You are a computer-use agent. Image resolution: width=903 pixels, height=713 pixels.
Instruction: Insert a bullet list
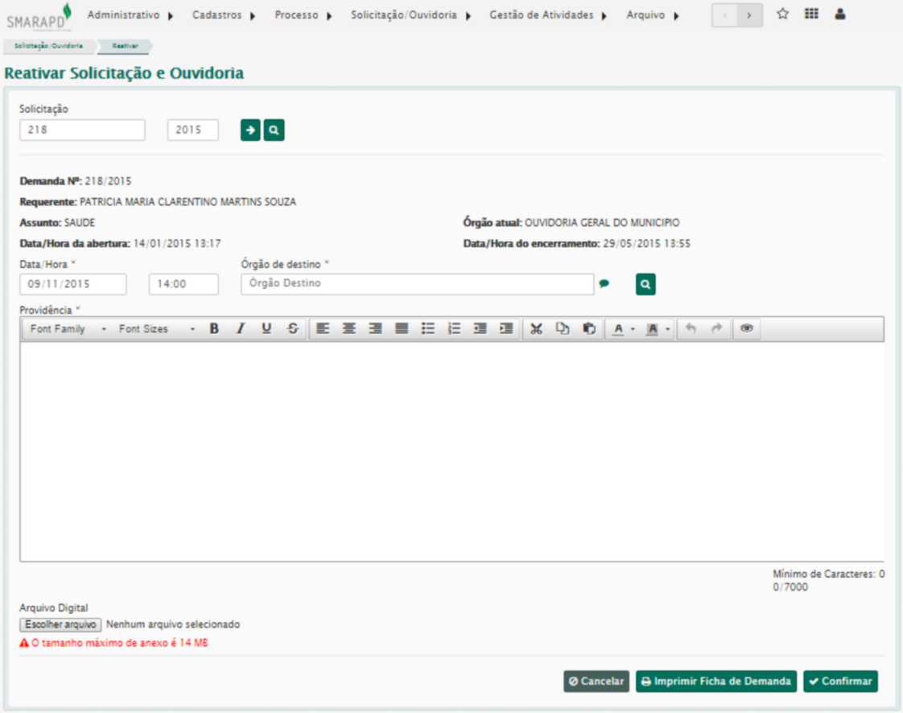tap(428, 329)
